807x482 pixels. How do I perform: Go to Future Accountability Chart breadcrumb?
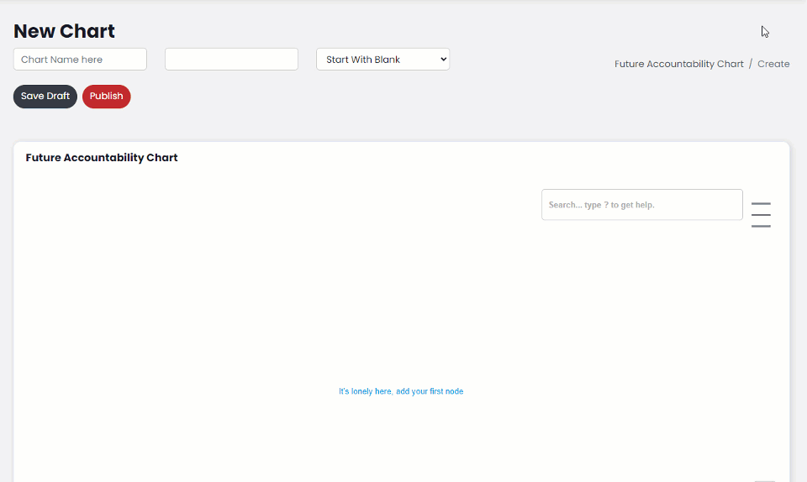[678, 64]
